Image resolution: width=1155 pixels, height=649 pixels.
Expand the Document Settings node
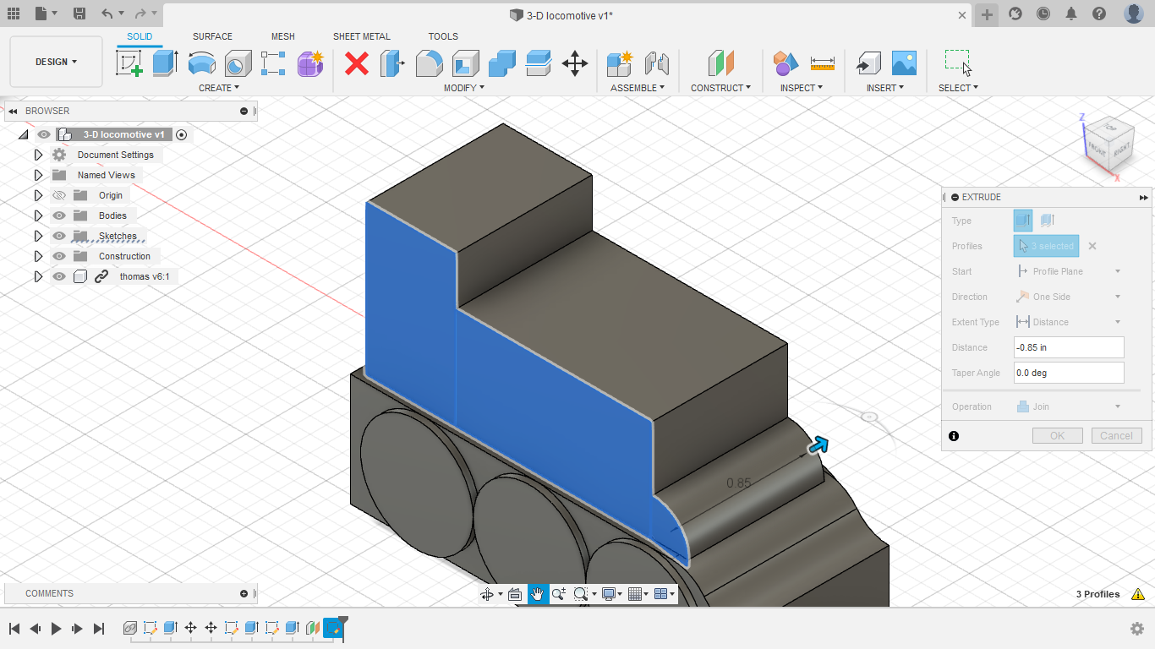(x=38, y=155)
